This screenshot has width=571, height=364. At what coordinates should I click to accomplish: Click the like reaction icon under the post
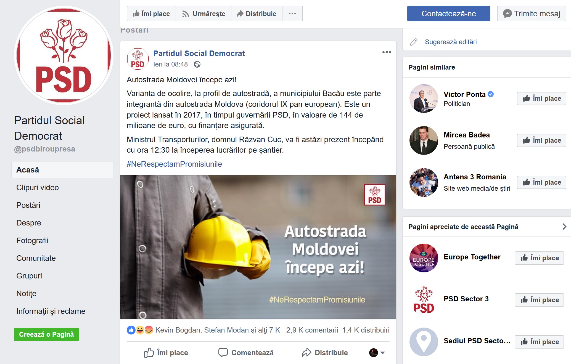coord(131,330)
